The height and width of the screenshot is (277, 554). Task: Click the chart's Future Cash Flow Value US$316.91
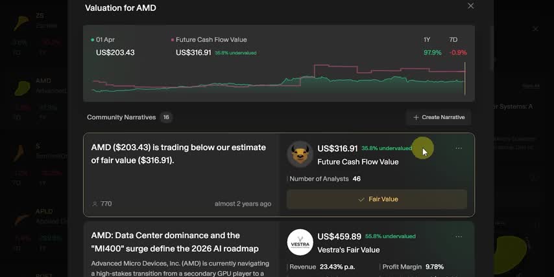(x=193, y=52)
